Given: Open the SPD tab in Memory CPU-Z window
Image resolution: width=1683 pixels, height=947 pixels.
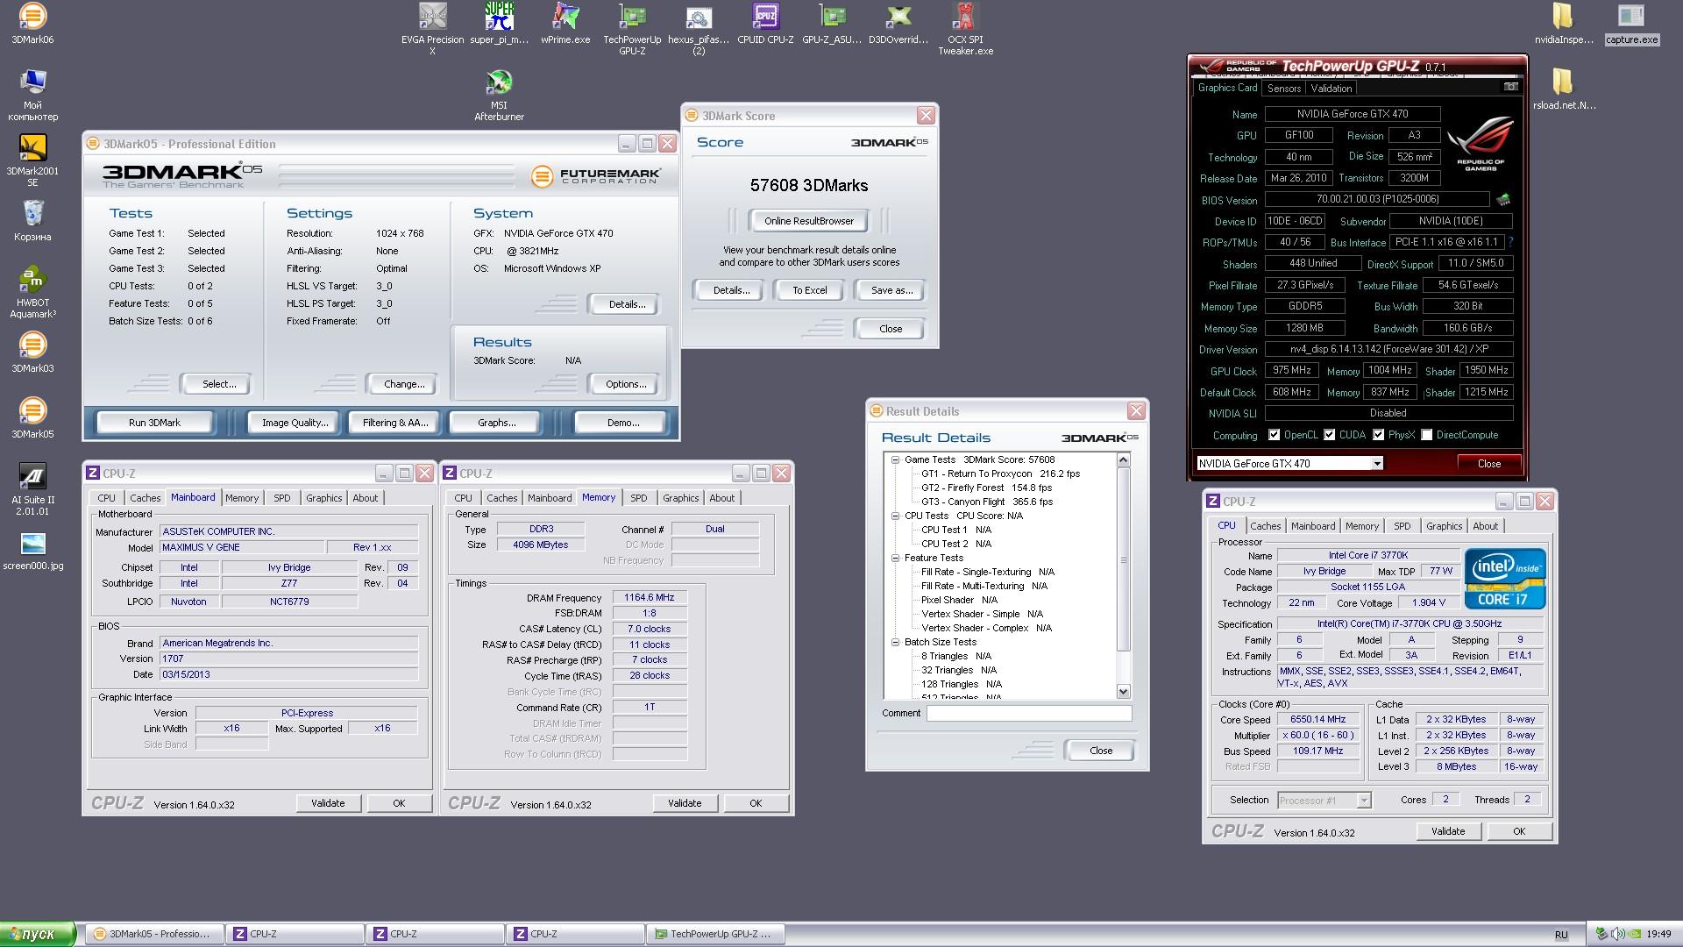Looking at the screenshot, I should coord(639,498).
